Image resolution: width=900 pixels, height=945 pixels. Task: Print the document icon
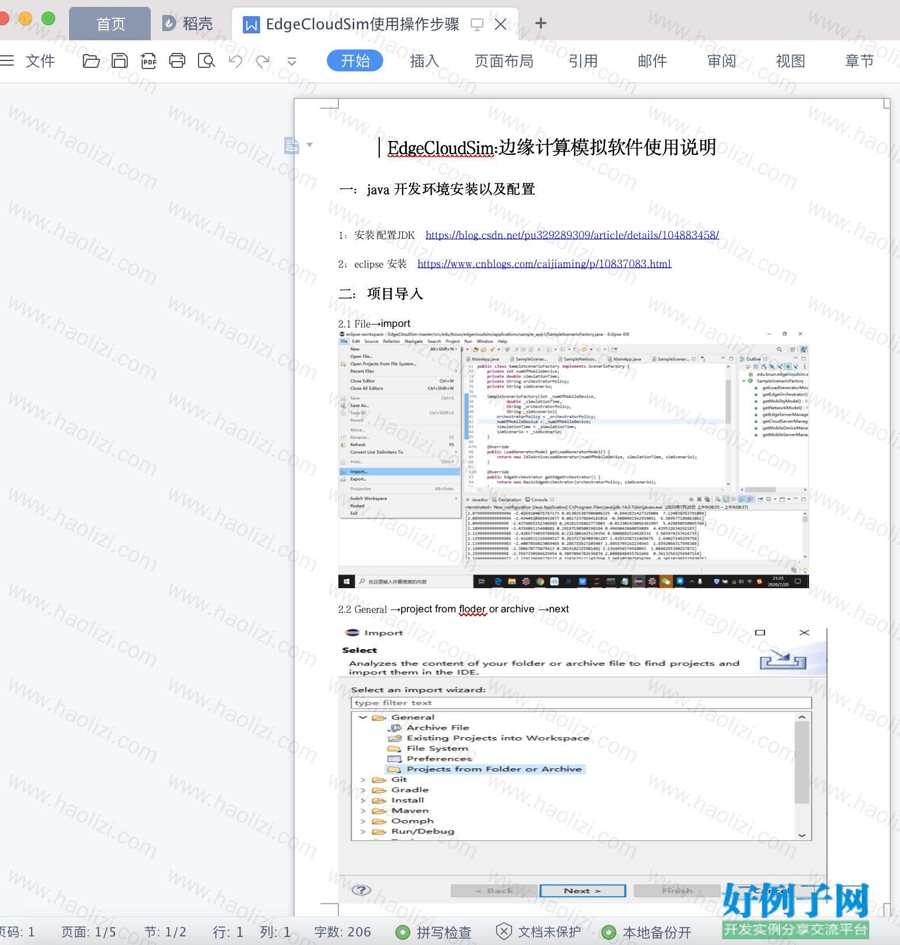177,61
